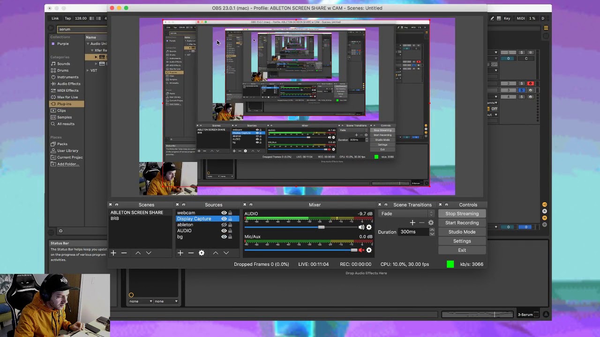Screen dimensions: 600x337
Task: Toggle the arm button on Ableton track 2
Action: 530,84
